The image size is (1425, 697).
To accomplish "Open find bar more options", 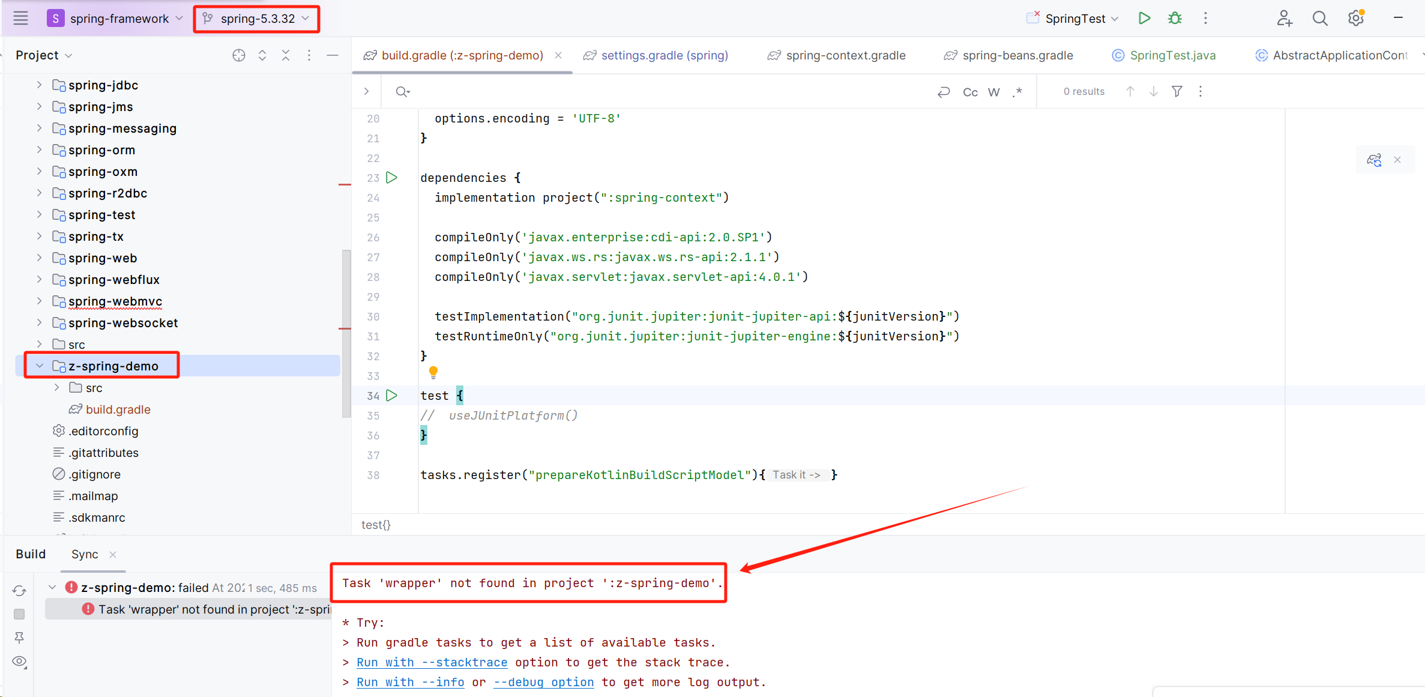I will pyautogui.click(x=1201, y=91).
